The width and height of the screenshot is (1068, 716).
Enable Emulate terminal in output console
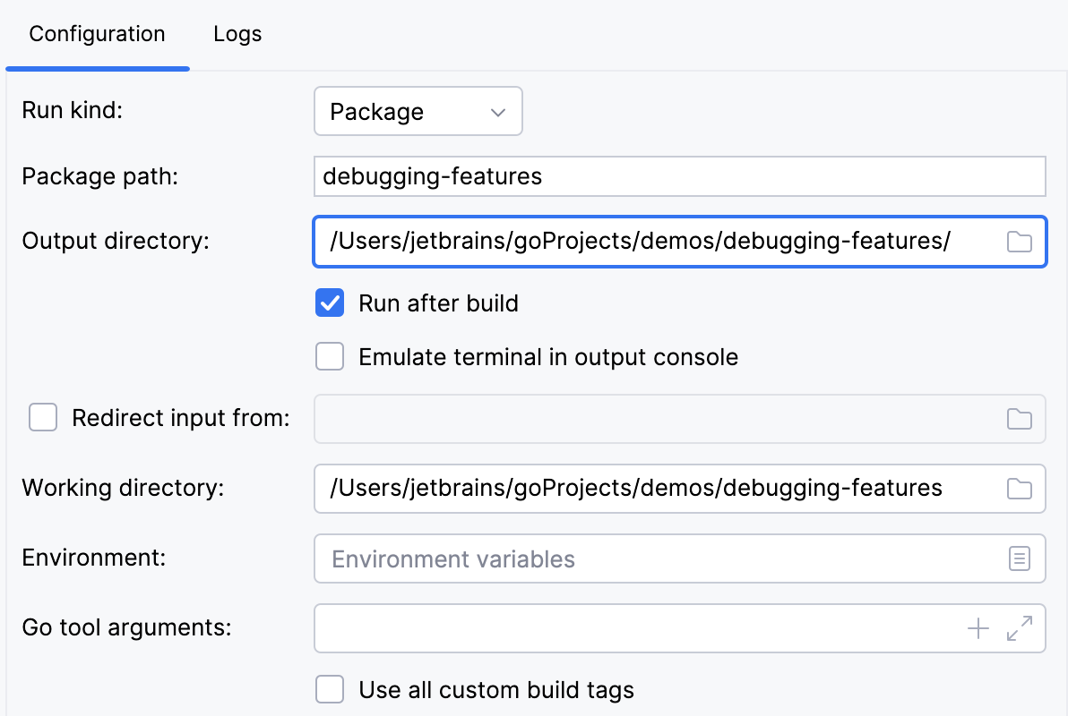coord(330,356)
